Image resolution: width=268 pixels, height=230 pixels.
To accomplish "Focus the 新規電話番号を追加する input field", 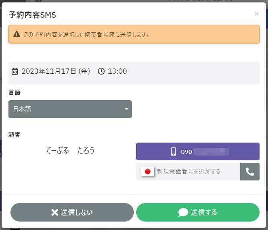I will point(197,172).
